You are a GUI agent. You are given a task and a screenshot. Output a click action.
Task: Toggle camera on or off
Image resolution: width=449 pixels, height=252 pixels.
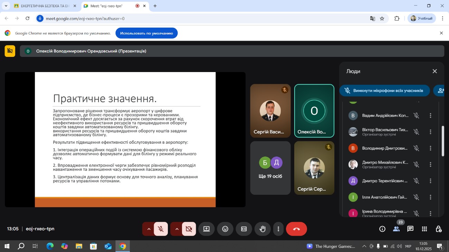[x=189, y=229]
